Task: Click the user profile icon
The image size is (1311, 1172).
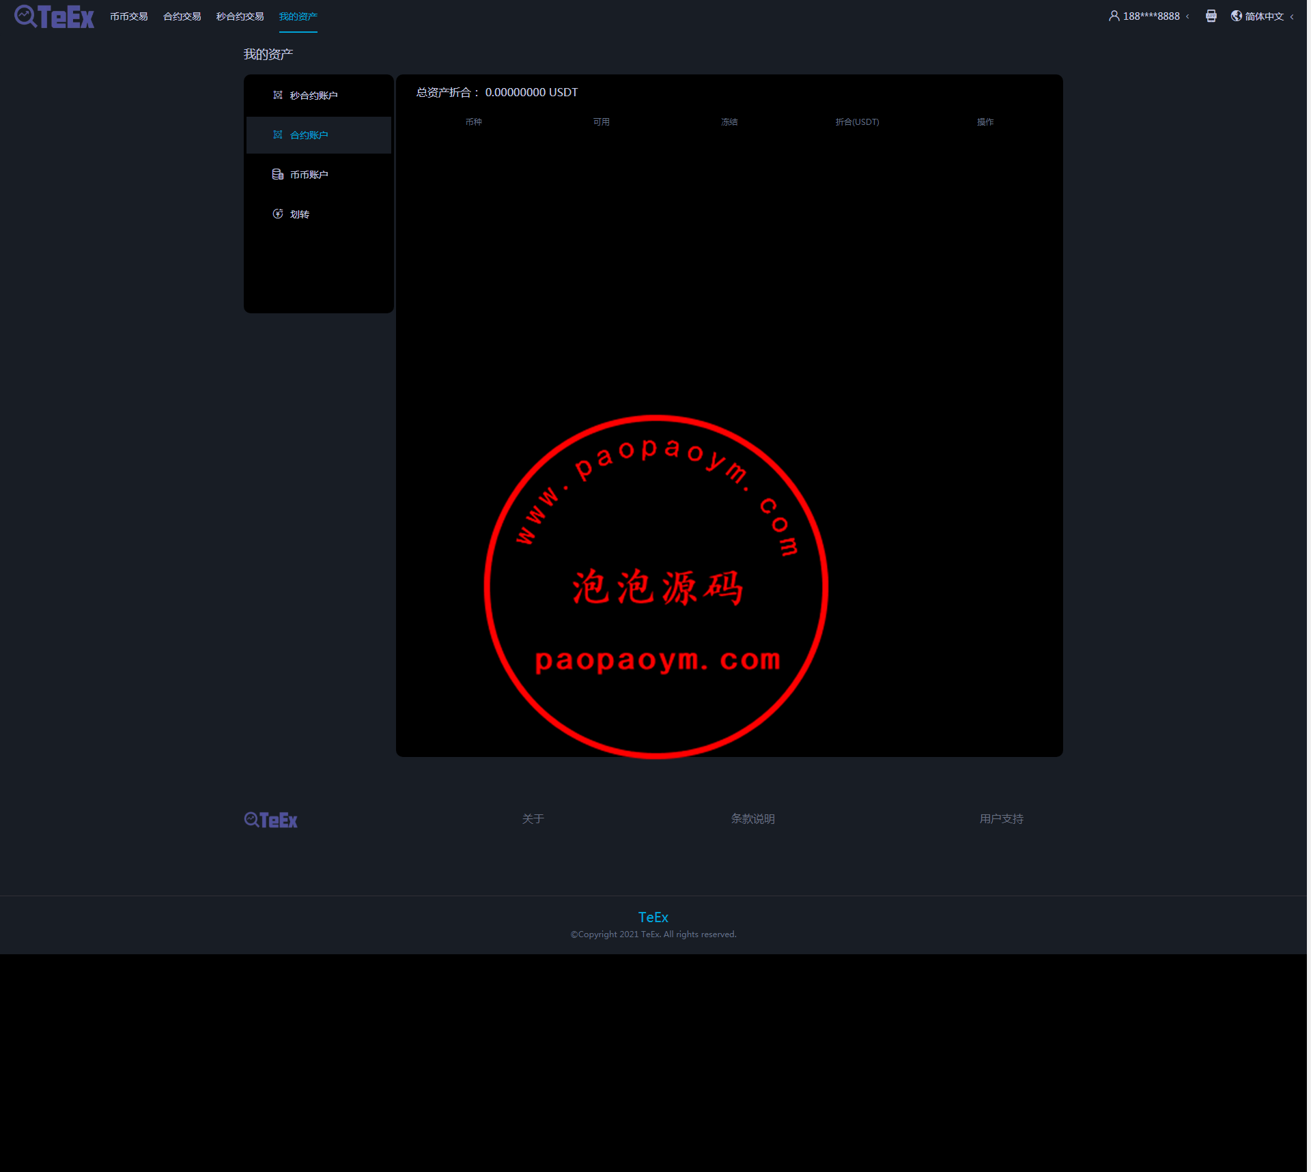Action: pos(1114,16)
